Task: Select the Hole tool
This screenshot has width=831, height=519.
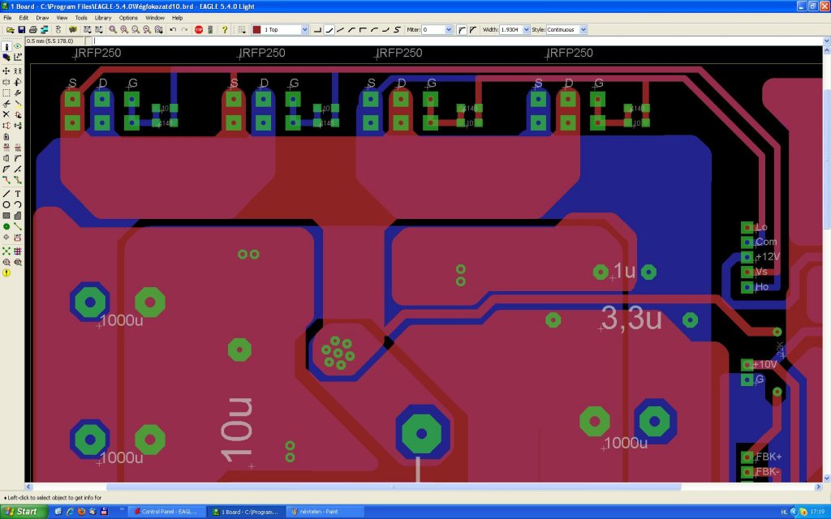Action: point(6,238)
